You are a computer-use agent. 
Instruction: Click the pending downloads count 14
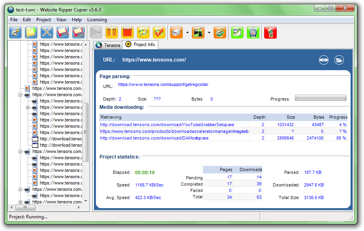(259, 177)
